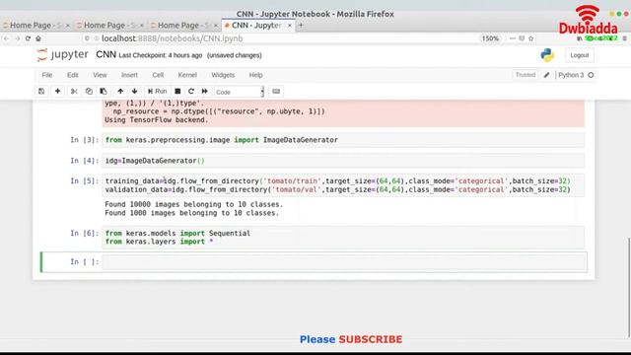Viewport: 631px width, 355px height.
Task: Click the In [5] flow_from_directory cell
Action: coord(343,185)
